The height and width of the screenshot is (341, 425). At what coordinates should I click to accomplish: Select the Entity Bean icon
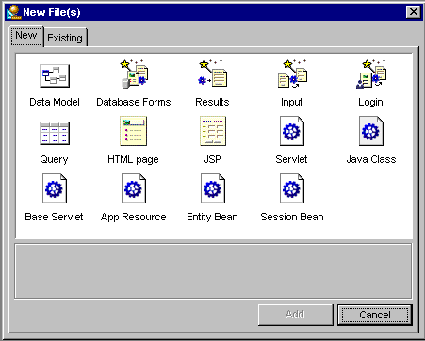click(x=213, y=188)
